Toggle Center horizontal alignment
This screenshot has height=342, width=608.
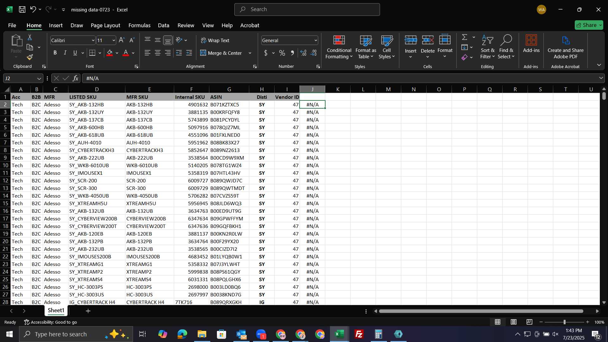pyautogui.click(x=158, y=53)
